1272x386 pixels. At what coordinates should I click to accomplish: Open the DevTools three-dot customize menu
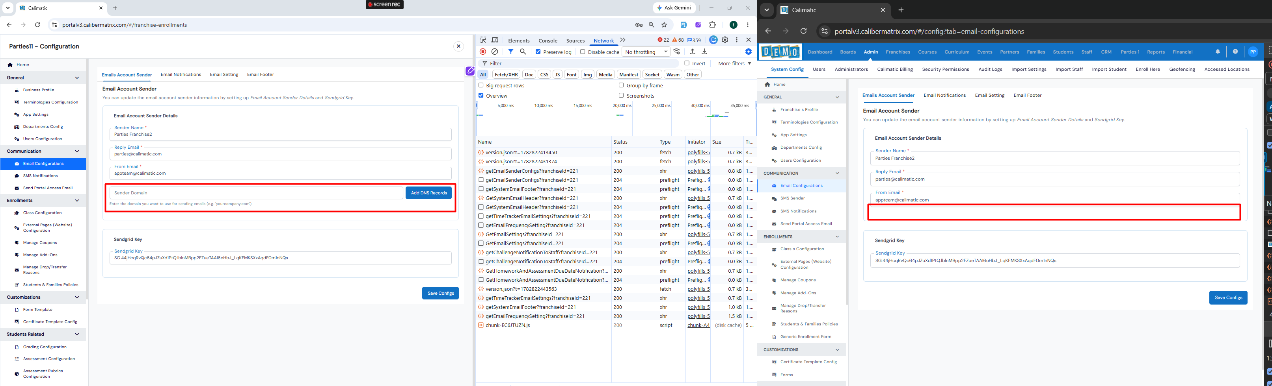tap(737, 40)
